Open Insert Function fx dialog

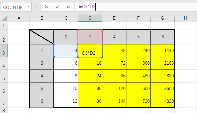pos(68,7)
